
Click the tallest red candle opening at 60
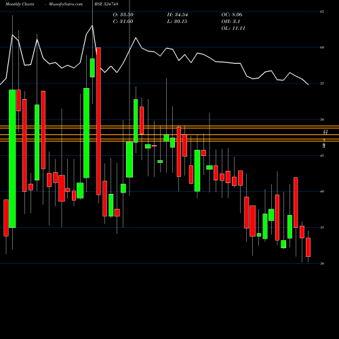98,121
